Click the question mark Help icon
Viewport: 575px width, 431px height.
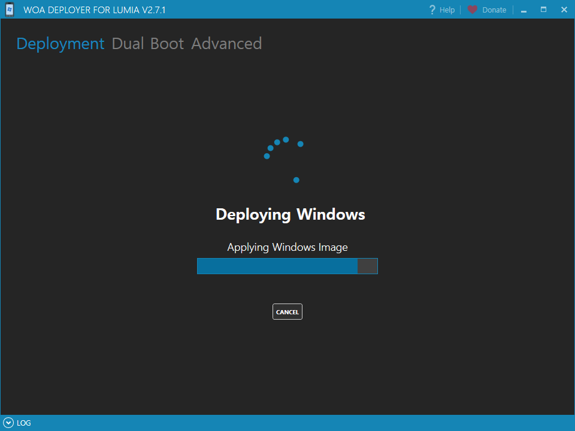point(432,10)
